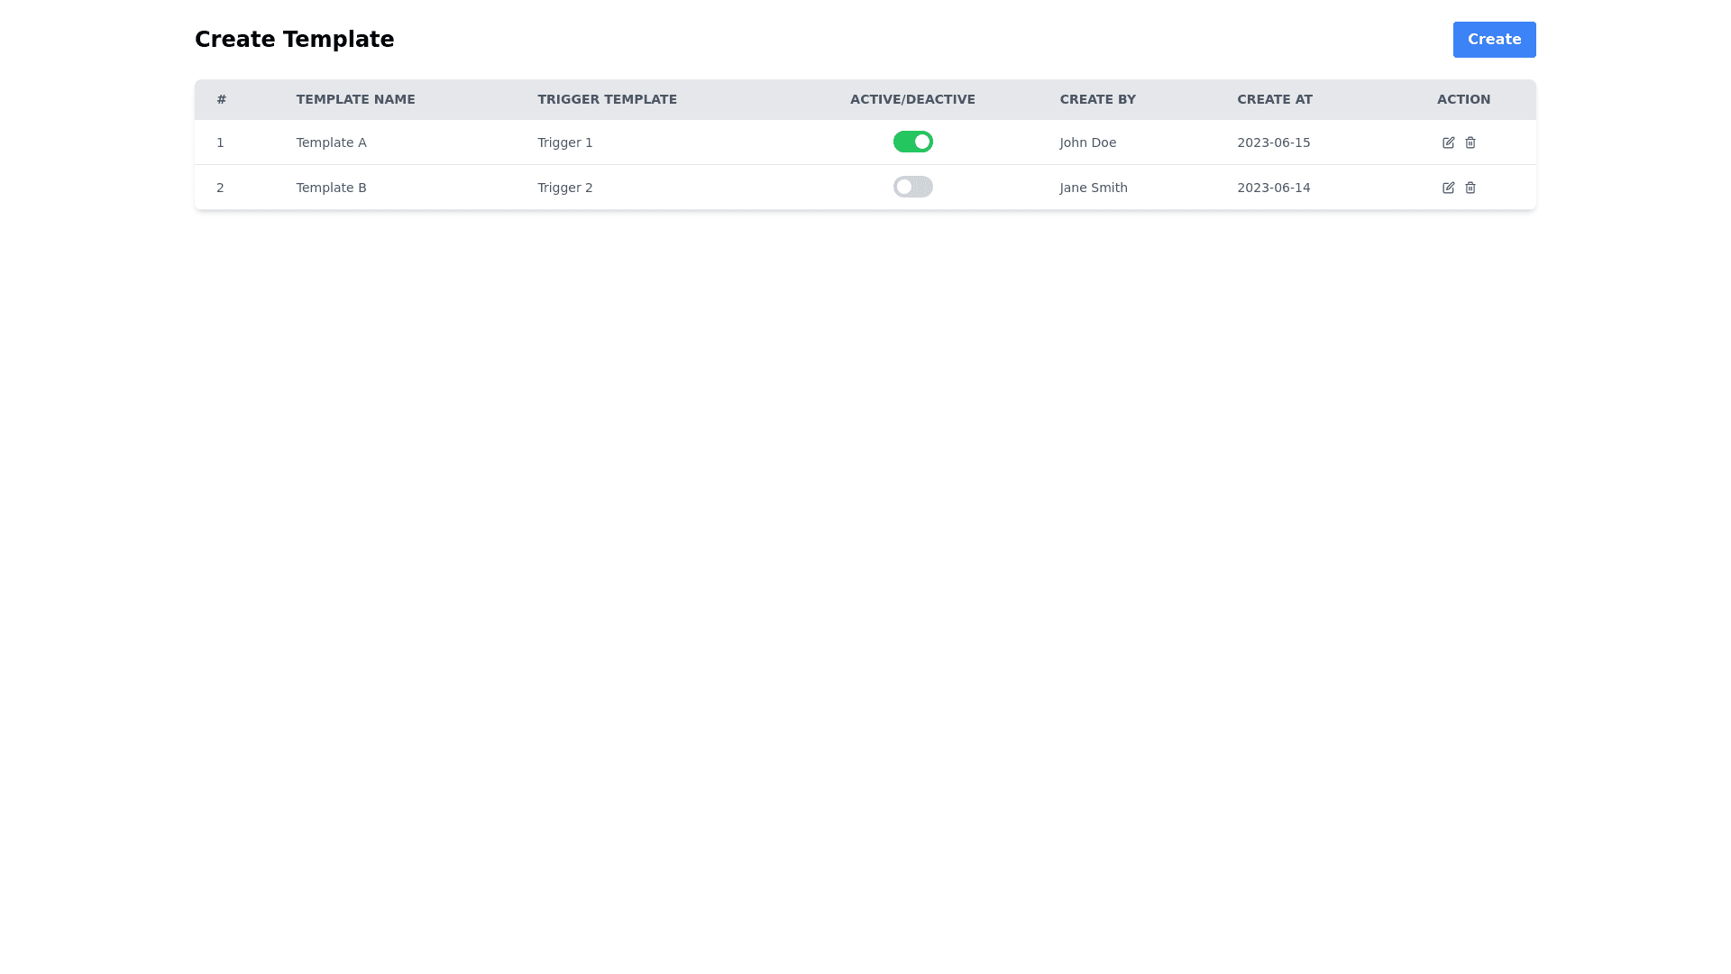The width and height of the screenshot is (1731, 974).
Task: Click the Active/Deactive column header
Action: [x=912, y=99]
